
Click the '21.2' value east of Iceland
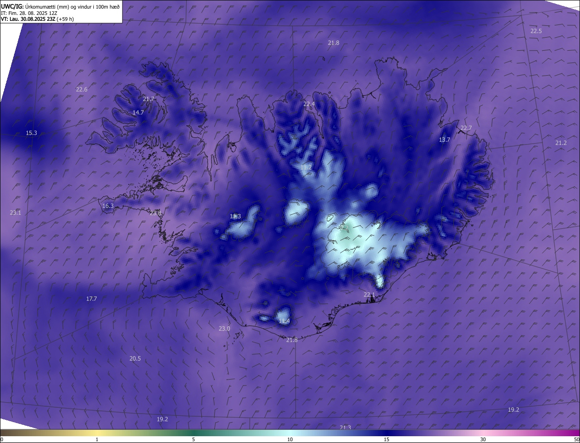tap(561, 143)
